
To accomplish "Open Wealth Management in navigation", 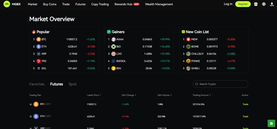I will [x=159, y=4].
